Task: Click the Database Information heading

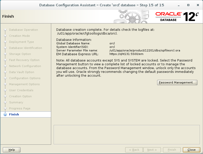Action: tap(74, 40)
